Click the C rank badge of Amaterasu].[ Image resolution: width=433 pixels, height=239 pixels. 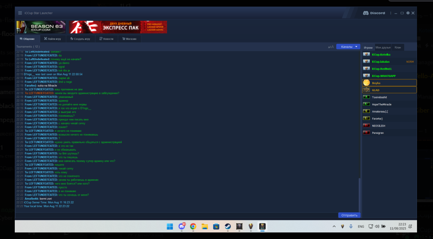pyautogui.click(x=366, y=111)
